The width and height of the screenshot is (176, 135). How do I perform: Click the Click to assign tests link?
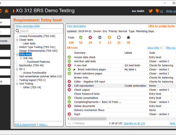(162, 26)
